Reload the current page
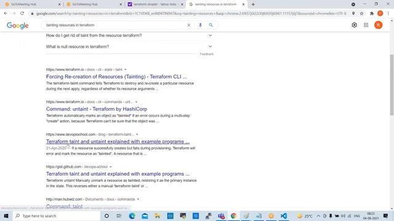The image size is (394, 221). coord(22,14)
